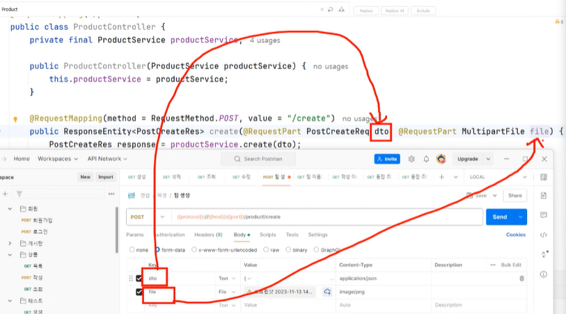The height and width of the screenshot is (314, 566).
Task: Open the POST 작성 request
Action: coord(32,278)
